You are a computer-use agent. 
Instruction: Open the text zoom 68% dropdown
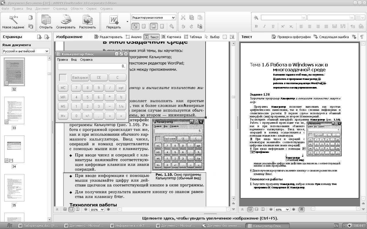282,210
